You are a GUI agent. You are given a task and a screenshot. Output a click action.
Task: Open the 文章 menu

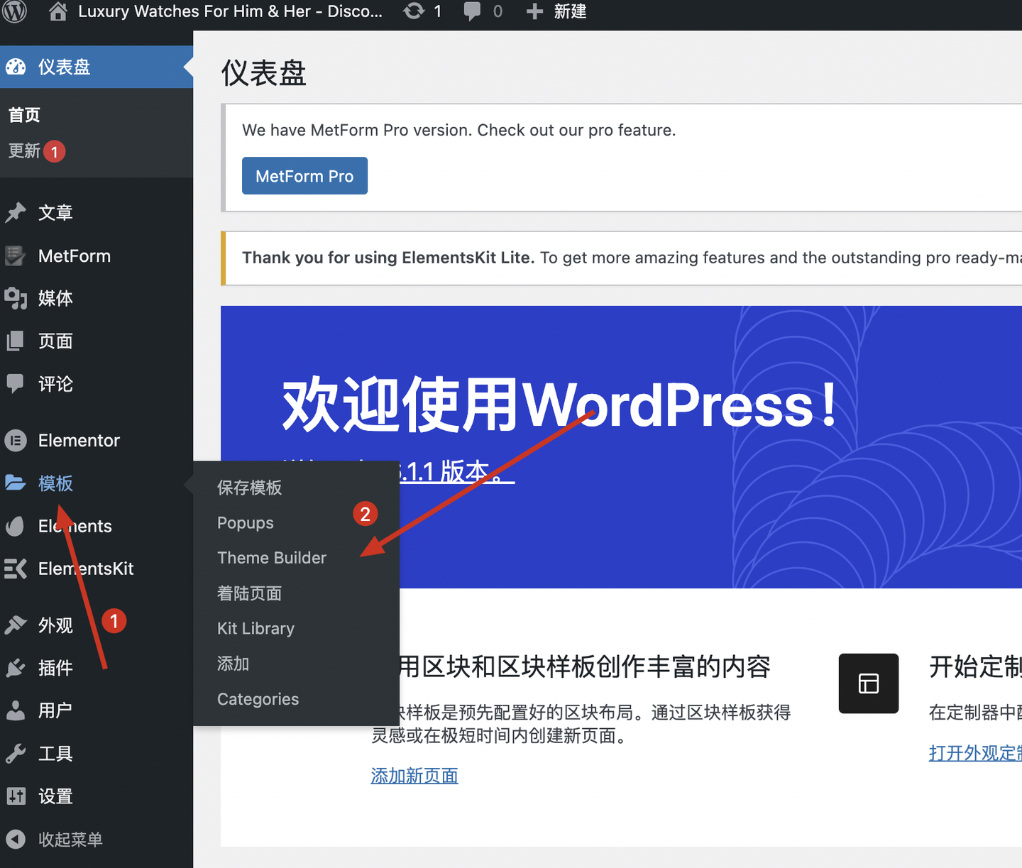[97, 212]
